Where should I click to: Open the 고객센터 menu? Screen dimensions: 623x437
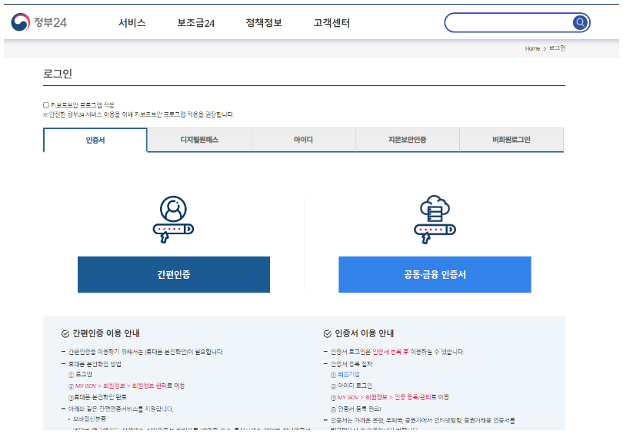[331, 23]
